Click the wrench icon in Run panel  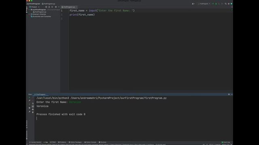(30, 101)
